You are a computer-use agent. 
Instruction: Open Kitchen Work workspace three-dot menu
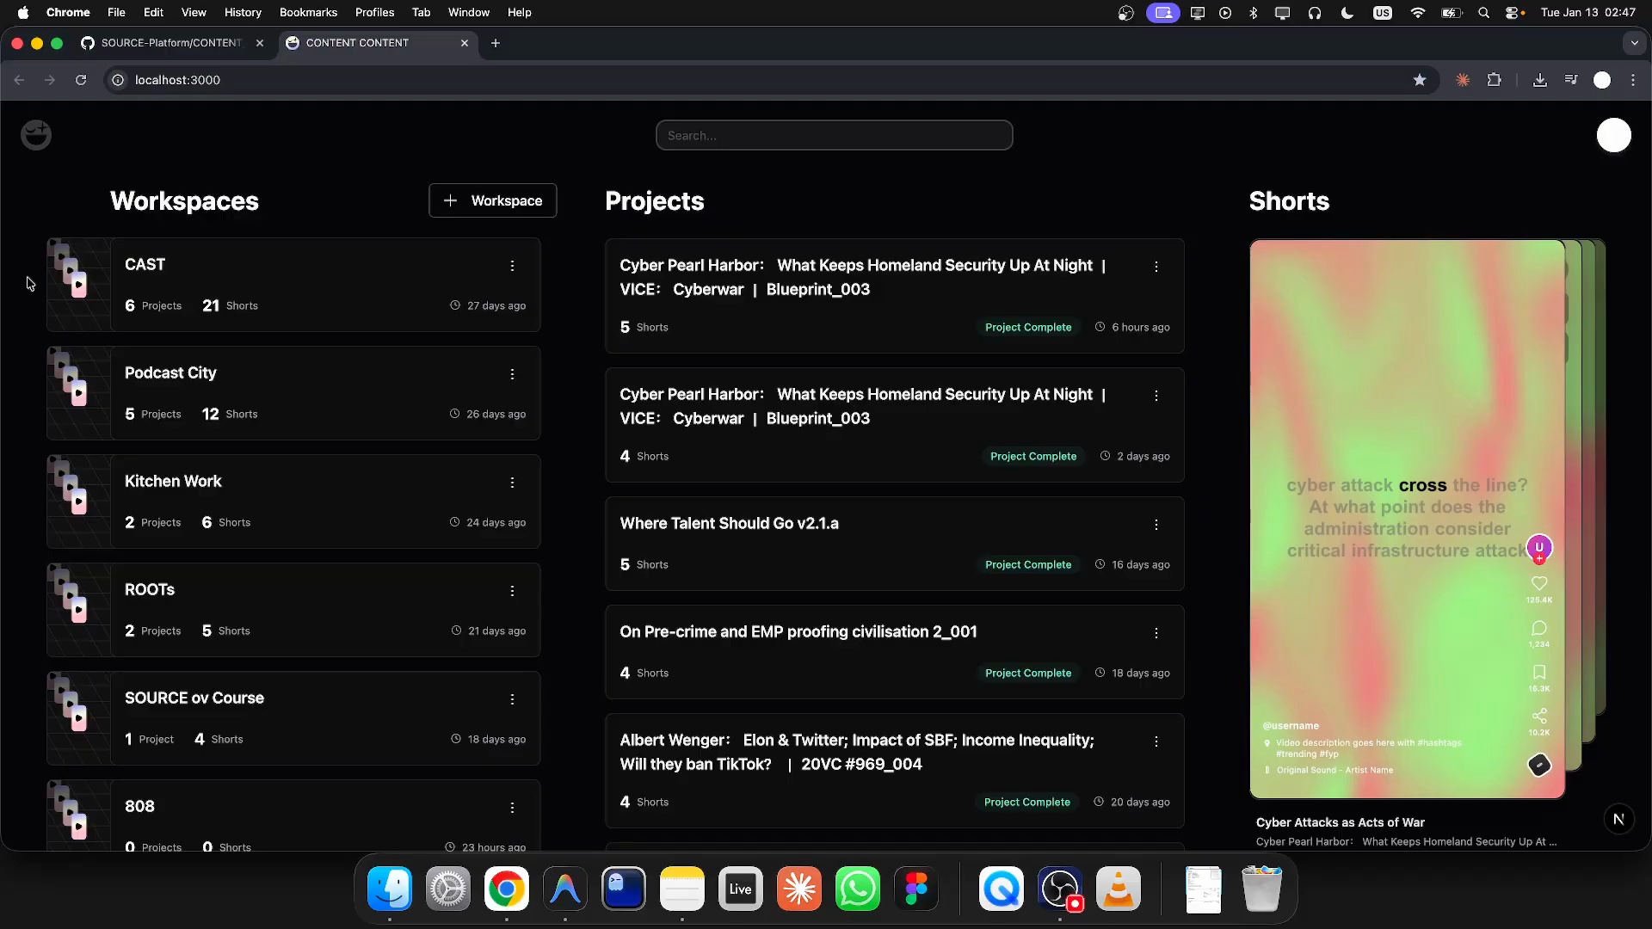(x=512, y=483)
